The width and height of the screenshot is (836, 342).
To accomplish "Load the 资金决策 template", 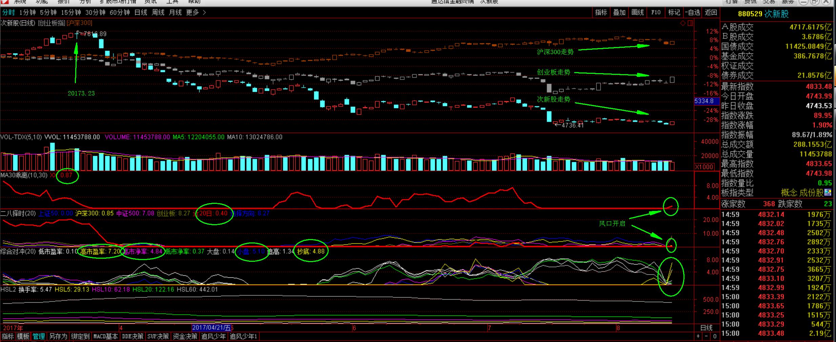I will click(185, 336).
